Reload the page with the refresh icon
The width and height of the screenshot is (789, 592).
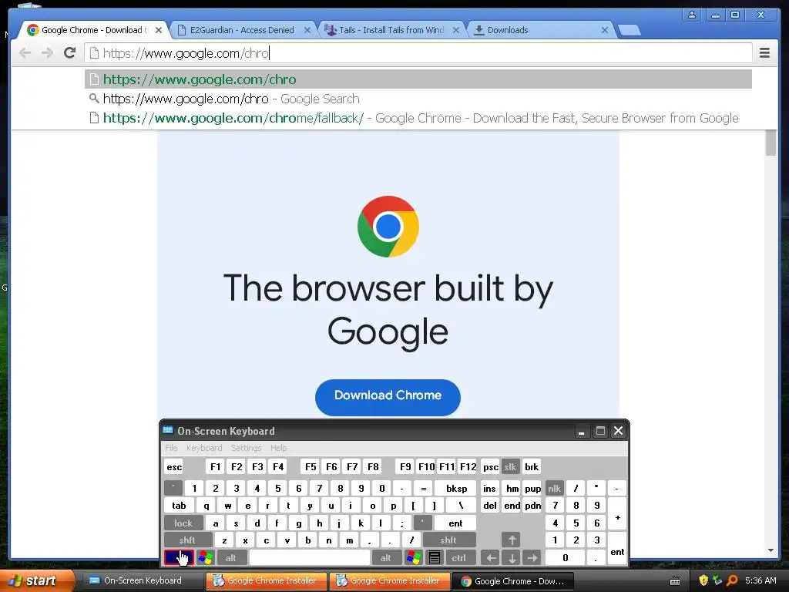69,53
